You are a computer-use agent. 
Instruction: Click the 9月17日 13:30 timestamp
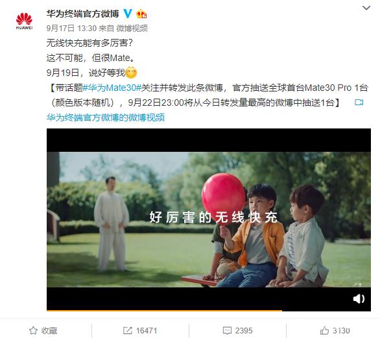tap(71, 29)
